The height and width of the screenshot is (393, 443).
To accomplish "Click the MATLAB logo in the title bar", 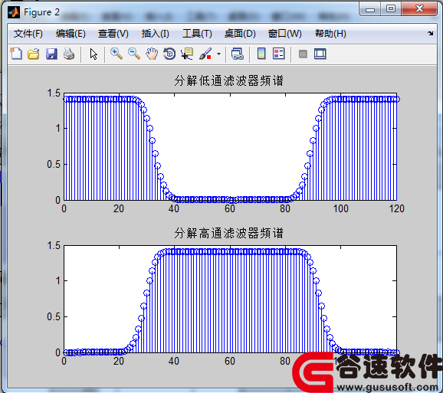I will tap(14, 12).
